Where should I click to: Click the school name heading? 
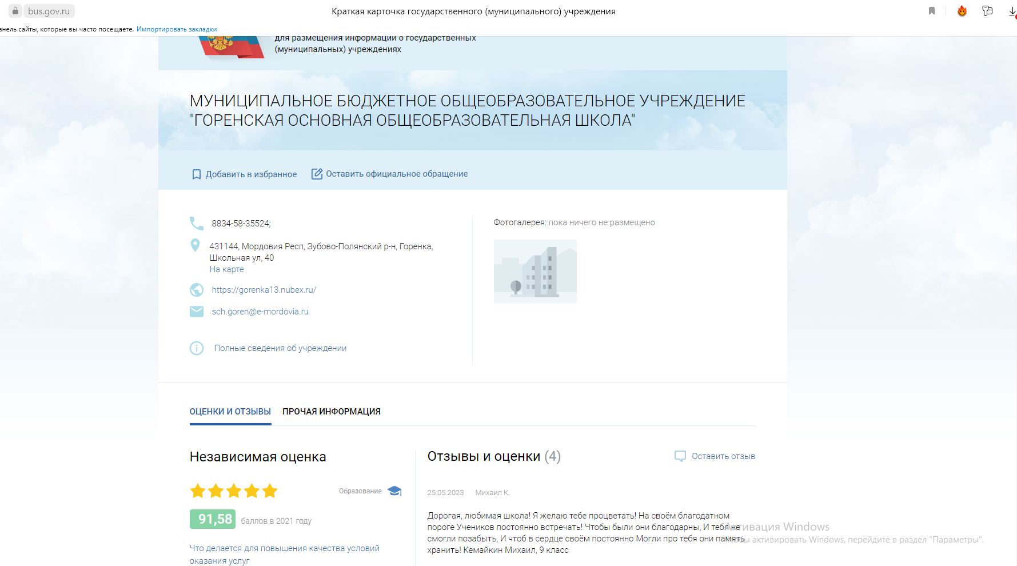(x=467, y=110)
